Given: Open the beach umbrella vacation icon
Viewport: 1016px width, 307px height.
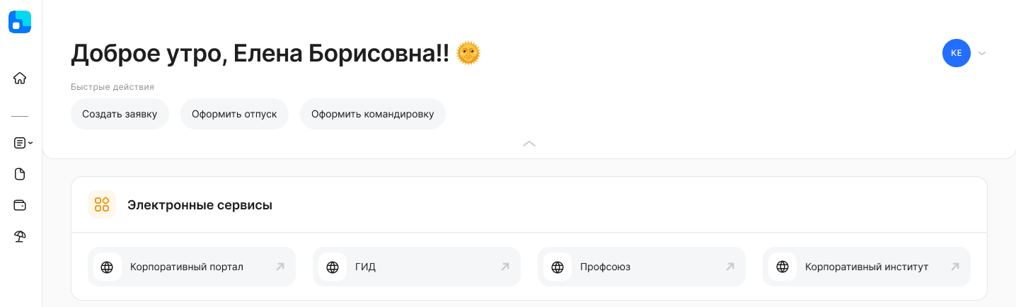Looking at the screenshot, I should [20, 237].
